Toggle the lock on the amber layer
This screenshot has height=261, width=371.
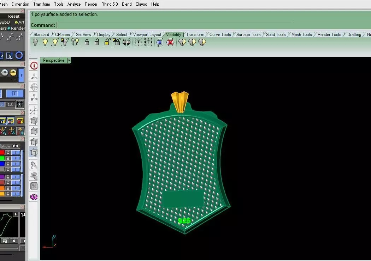[x=8, y=194]
